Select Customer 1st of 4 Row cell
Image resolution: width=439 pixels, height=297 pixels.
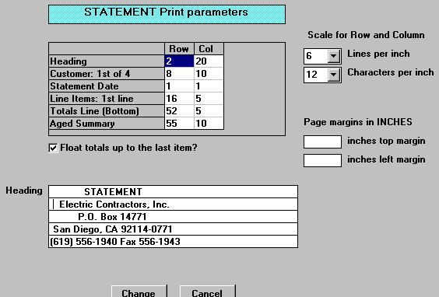coord(179,74)
